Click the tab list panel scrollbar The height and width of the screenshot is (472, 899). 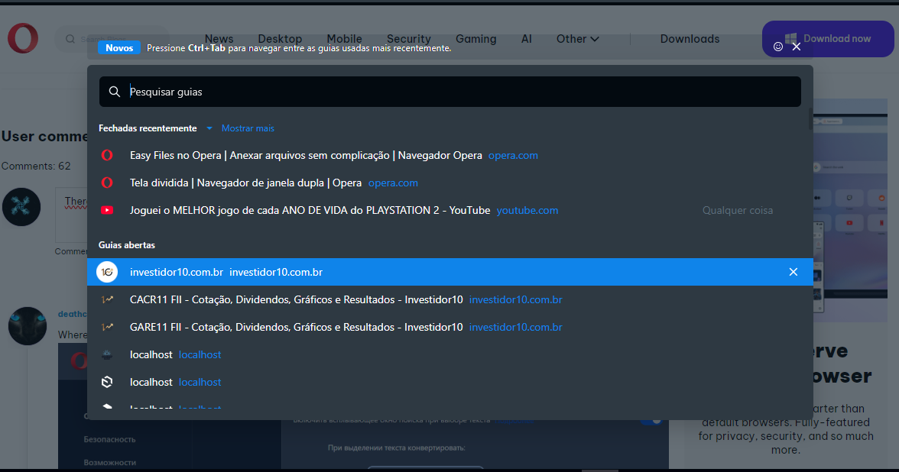coord(810,120)
